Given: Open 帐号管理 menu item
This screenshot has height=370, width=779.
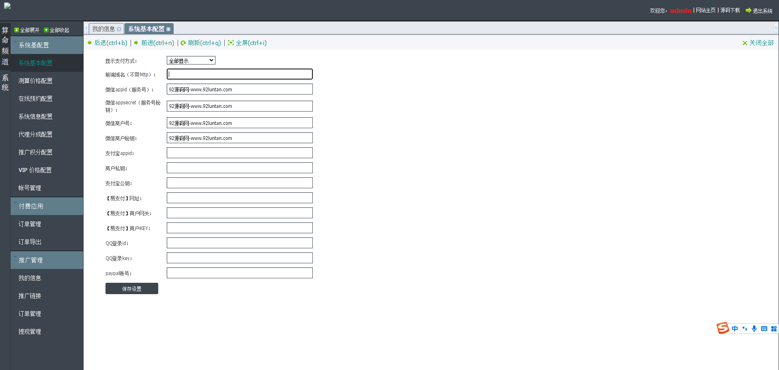Looking at the screenshot, I should coord(47,188).
